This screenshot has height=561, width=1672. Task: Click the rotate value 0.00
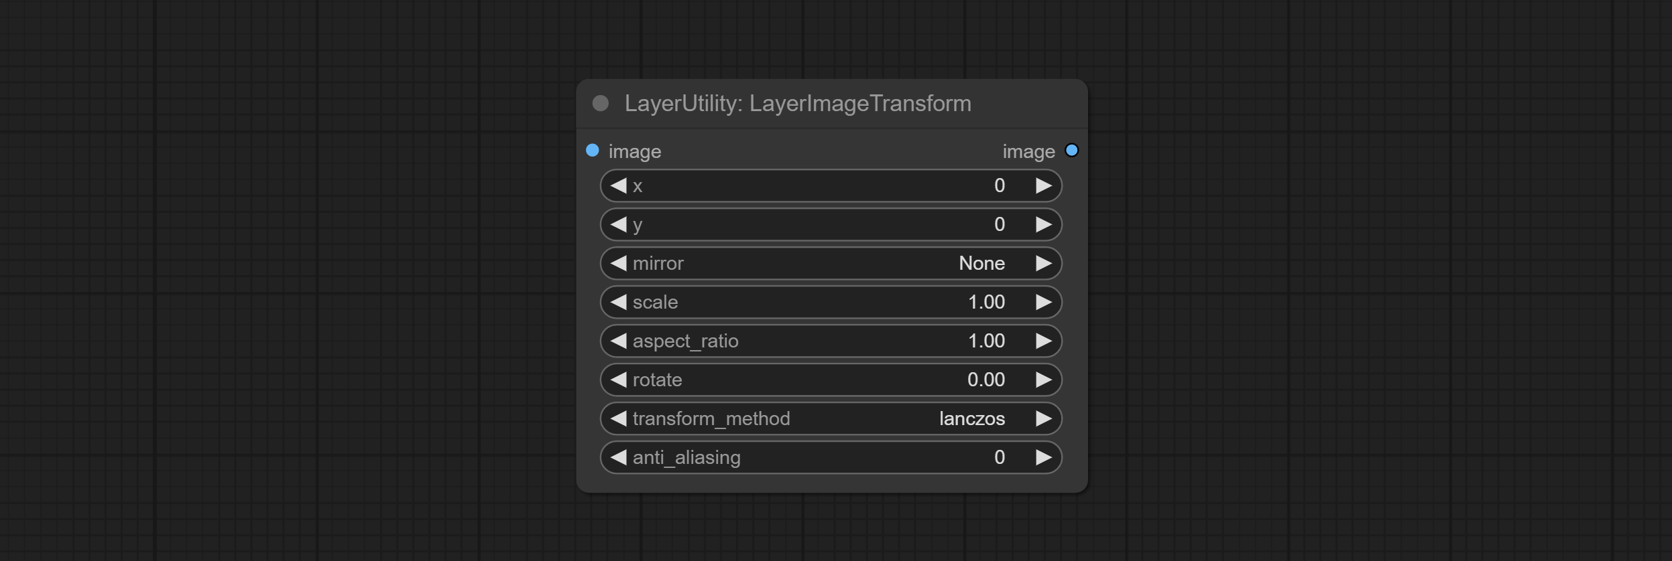click(986, 380)
